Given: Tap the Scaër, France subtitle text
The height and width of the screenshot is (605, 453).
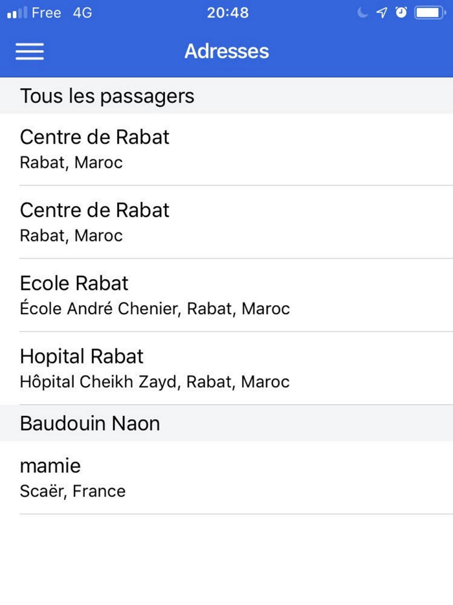Looking at the screenshot, I should (x=72, y=491).
